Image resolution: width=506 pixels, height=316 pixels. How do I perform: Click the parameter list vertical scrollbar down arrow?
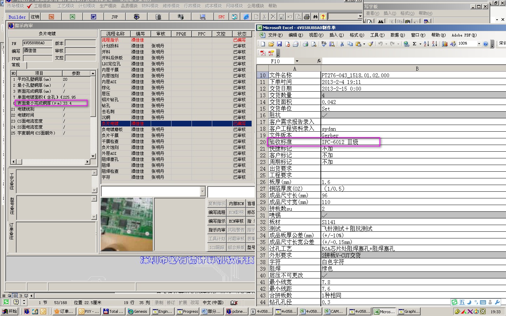[93, 156]
